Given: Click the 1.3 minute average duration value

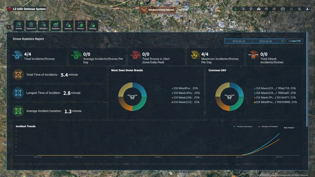Looking at the screenshot, I should click(x=73, y=111).
